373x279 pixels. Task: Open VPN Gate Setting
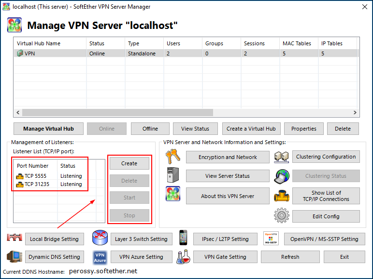pyautogui.click(x=225, y=257)
